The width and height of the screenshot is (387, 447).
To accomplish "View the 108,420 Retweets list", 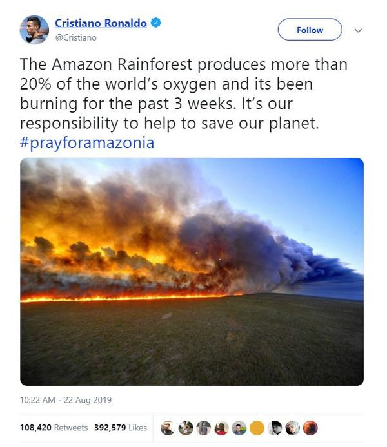I will 52,427.
